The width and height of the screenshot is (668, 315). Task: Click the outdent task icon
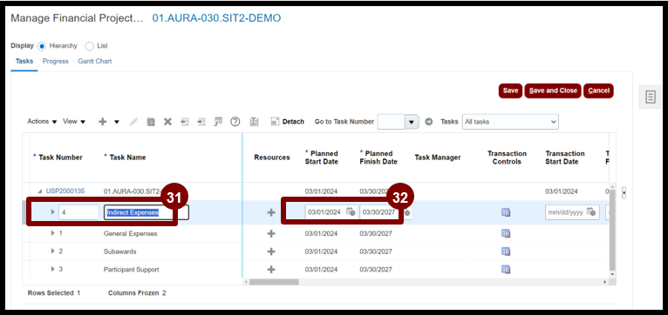click(185, 122)
